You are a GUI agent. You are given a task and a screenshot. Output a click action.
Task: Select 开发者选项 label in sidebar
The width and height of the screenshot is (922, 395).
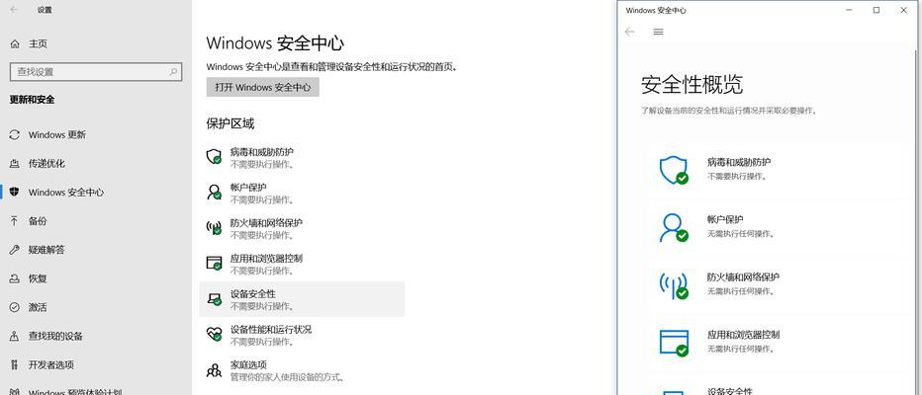pyautogui.click(x=51, y=364)
